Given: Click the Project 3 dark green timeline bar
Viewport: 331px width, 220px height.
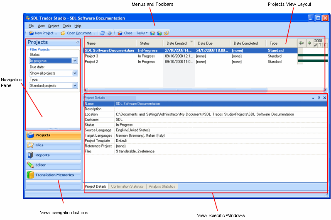Looking at the screenshot, I should 313,55.
